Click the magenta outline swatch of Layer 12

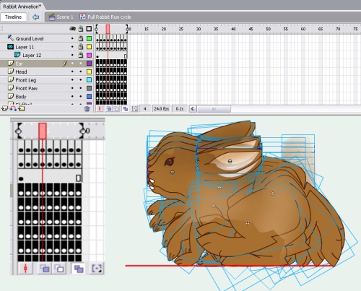[89, 55]
